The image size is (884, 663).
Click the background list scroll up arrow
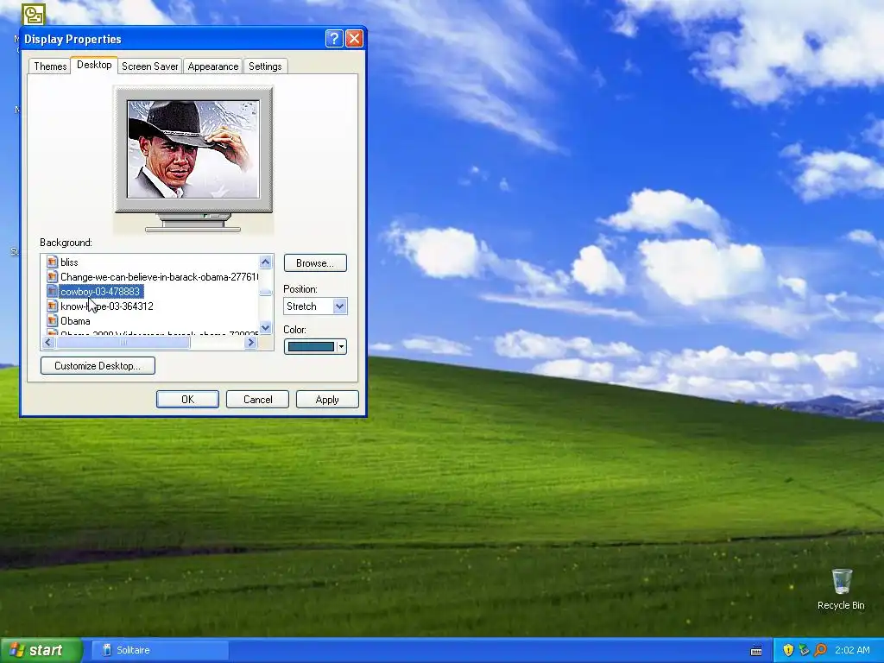coord(266,262)
